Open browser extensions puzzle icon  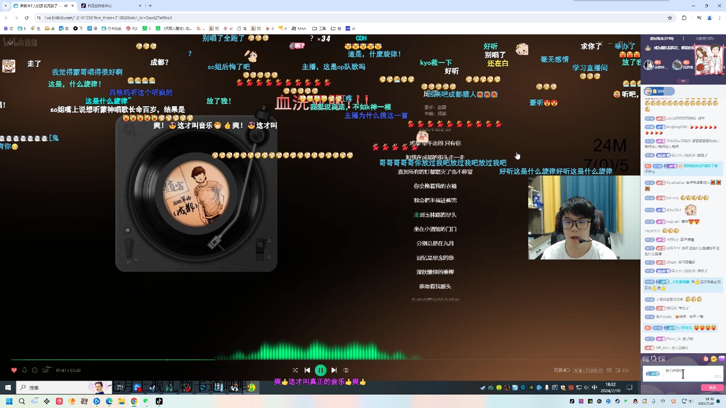point(684,18)
